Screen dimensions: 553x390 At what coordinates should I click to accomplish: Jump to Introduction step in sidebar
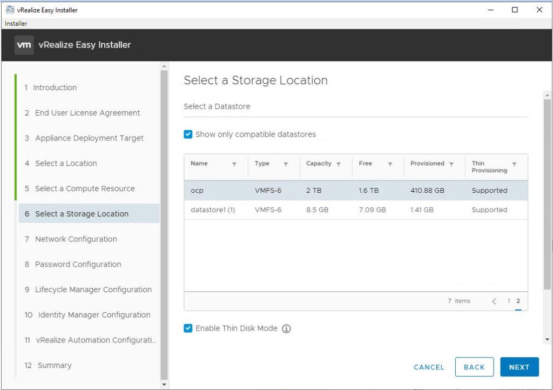pyautogui.click(x=55, y=88)
